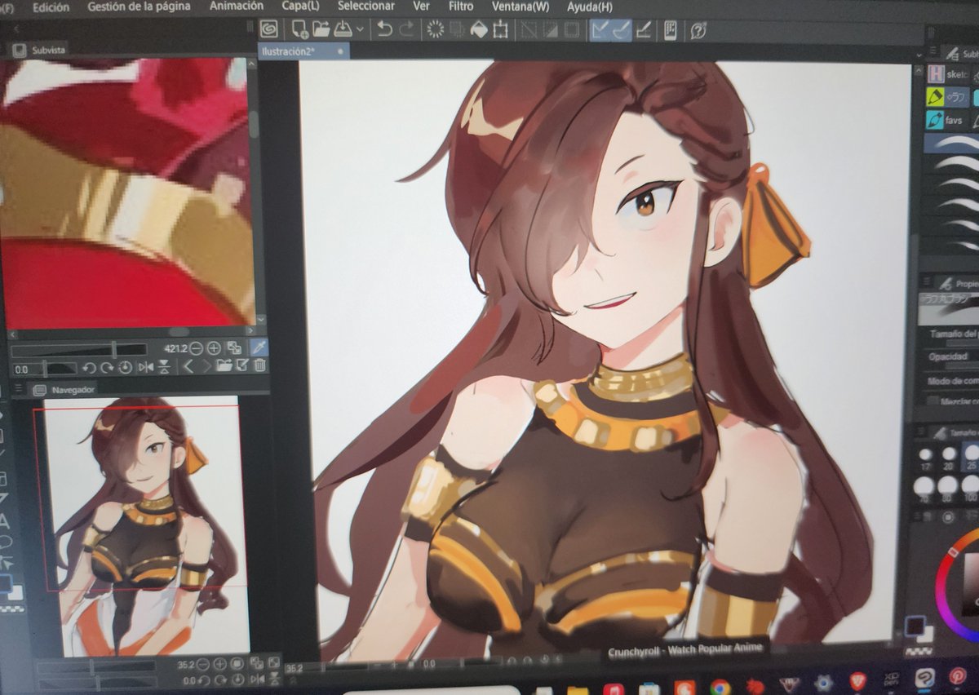Undo the last action

click(383, 29)
